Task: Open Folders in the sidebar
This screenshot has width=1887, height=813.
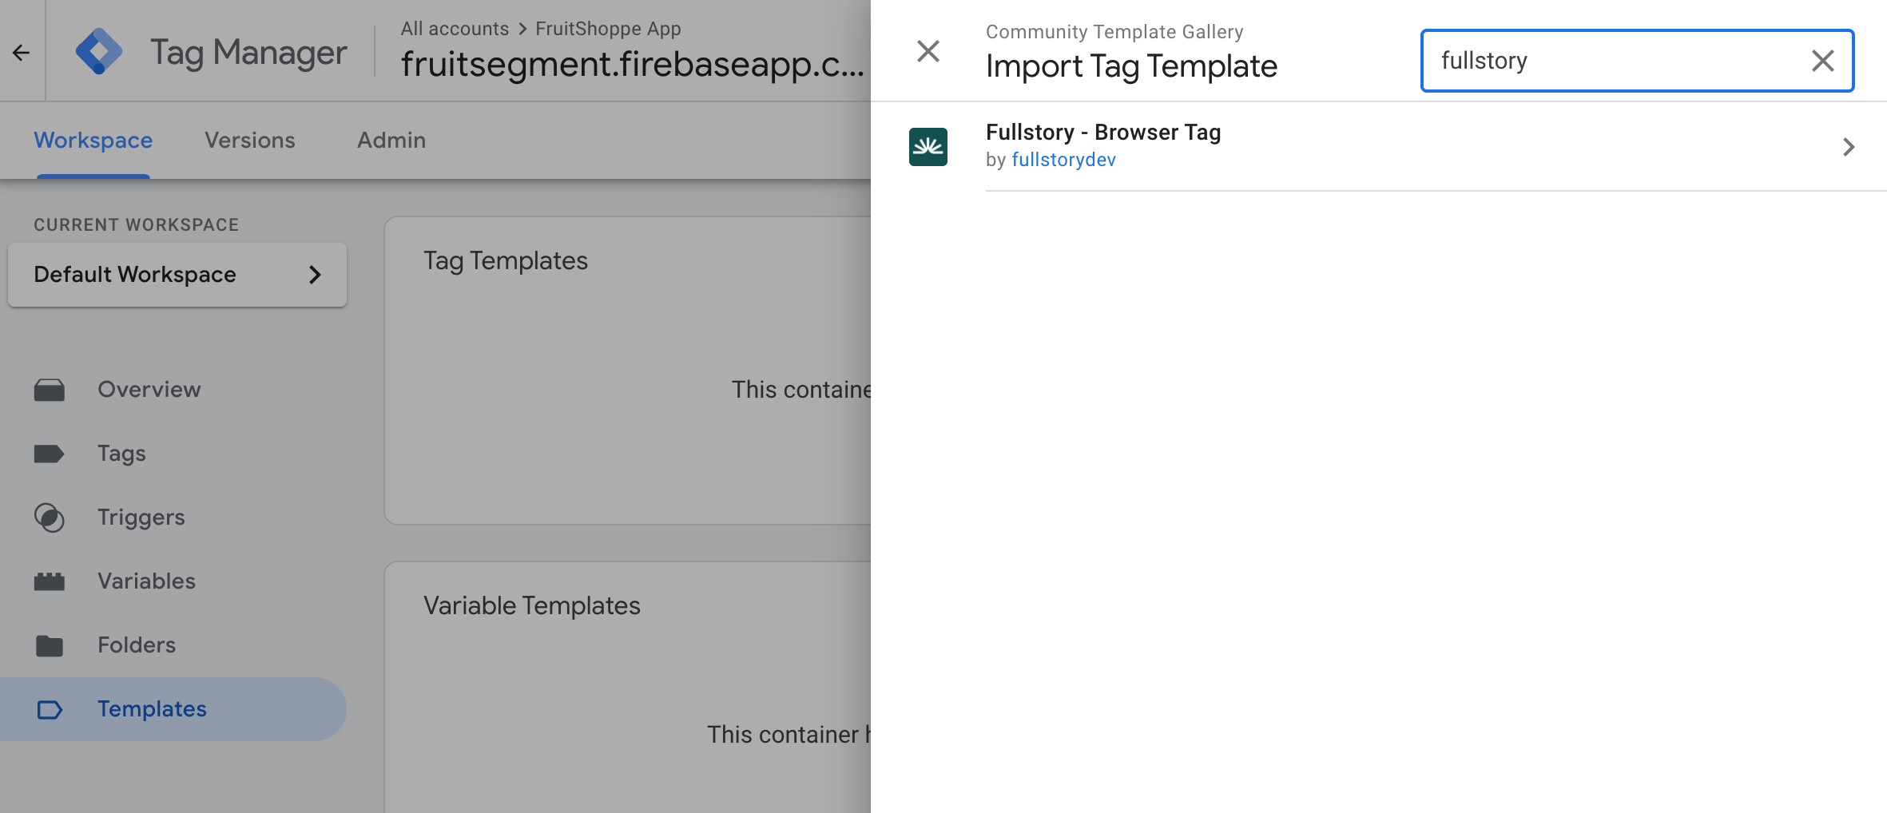Action: [137, 645]
